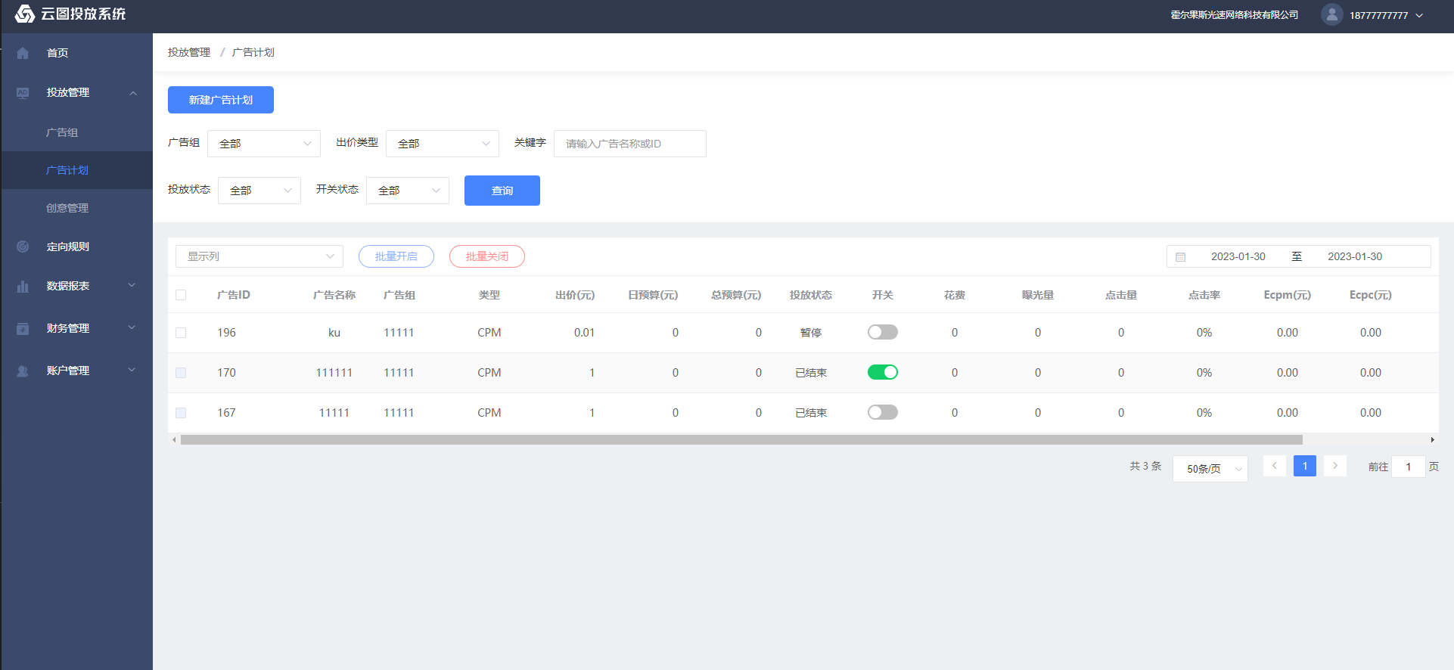The height and width of the screenshot is (670, 1454).
Task: Expand the 财务管理 menu chevron
Action: 132,327
